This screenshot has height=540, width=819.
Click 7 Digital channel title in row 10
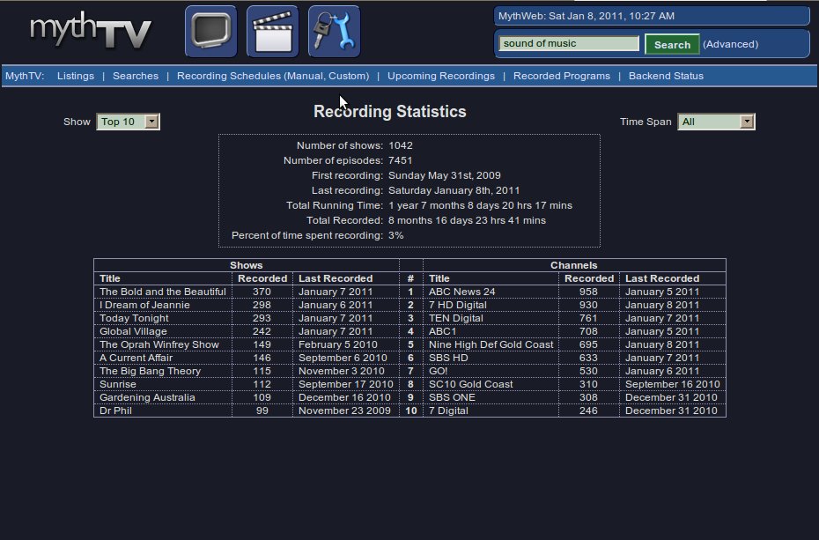[x=448, y=411]
